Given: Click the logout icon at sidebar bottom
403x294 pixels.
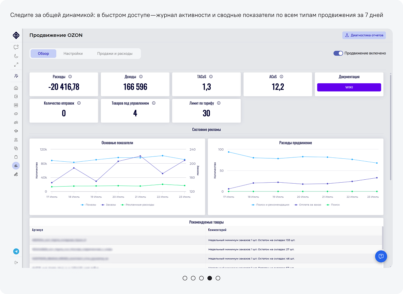Looking at the screenshot, I should pyautogui.click(x=16, y=262).
